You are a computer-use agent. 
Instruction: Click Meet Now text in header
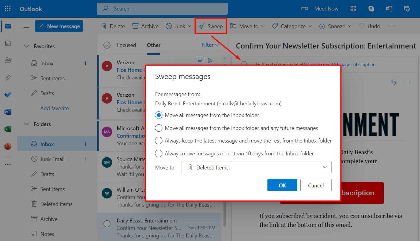(326, 9)
